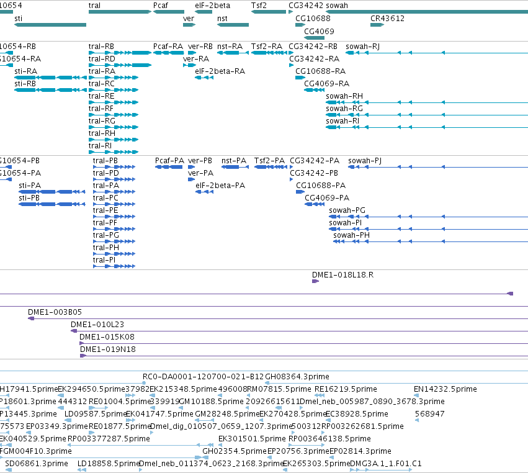Click the CG10688-PA protein label
This screenshot has height=473, width=528.
(321, 186)
